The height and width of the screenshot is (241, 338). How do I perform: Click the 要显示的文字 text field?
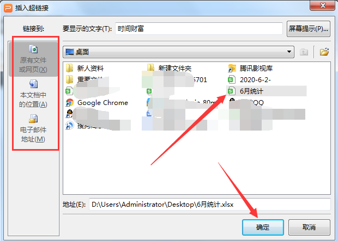(199, 29)
